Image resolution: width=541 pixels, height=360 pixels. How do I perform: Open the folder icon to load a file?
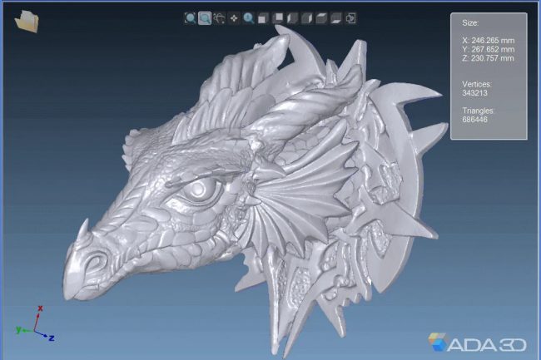point(27,21)
